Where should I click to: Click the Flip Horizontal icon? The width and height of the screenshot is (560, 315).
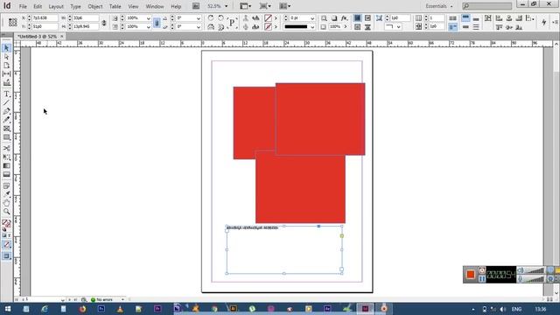(211, 27)
